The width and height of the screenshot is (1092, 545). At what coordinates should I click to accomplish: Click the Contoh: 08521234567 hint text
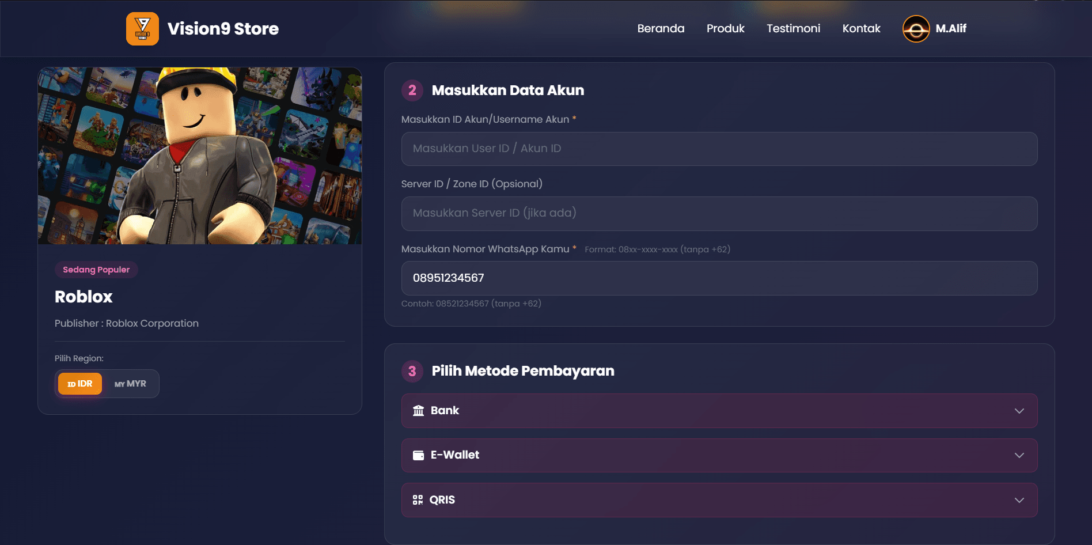[471, 304]
